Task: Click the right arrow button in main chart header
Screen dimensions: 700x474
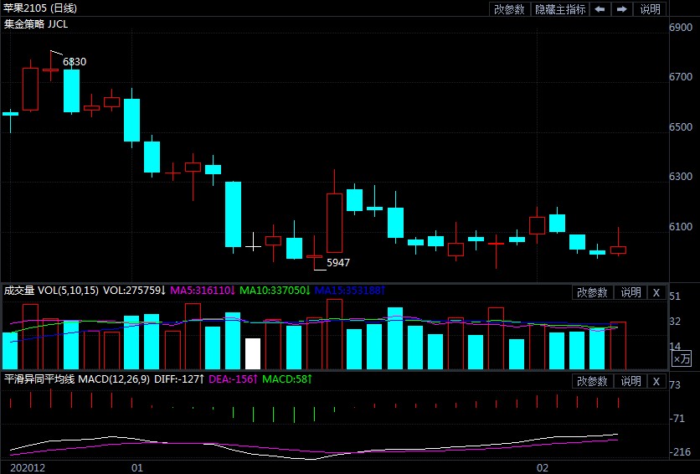Action: pos(622,9)
